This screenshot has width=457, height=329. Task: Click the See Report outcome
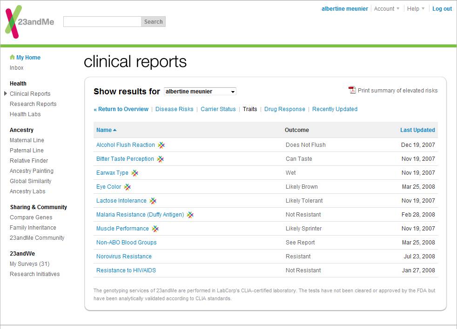click(300, 243)
